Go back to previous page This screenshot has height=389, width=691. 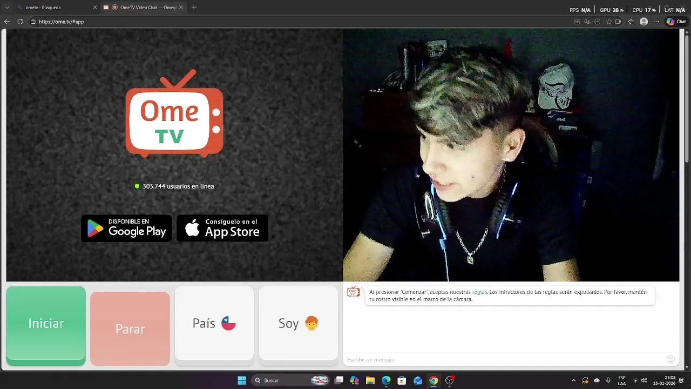pyautogui.click(x=7, y=22)
